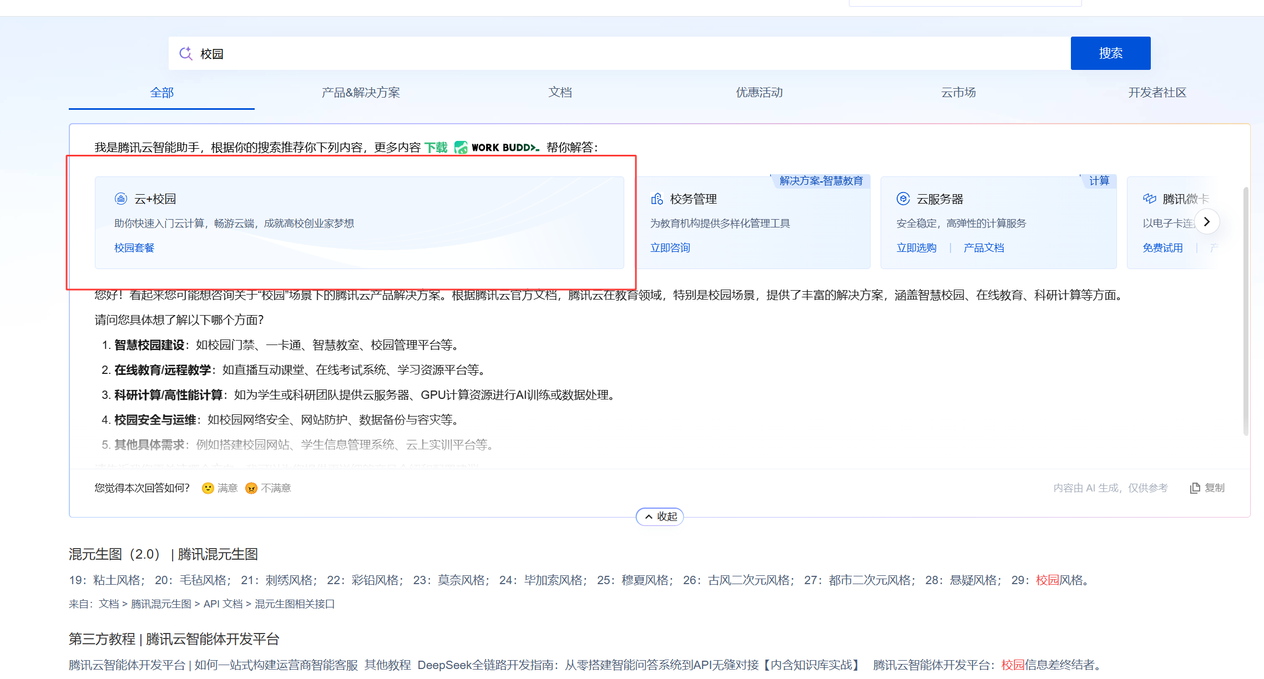Select the 优惠活动 tab
The width and height of the screenshot is (1264, 679).
click(x=759, y=93)
